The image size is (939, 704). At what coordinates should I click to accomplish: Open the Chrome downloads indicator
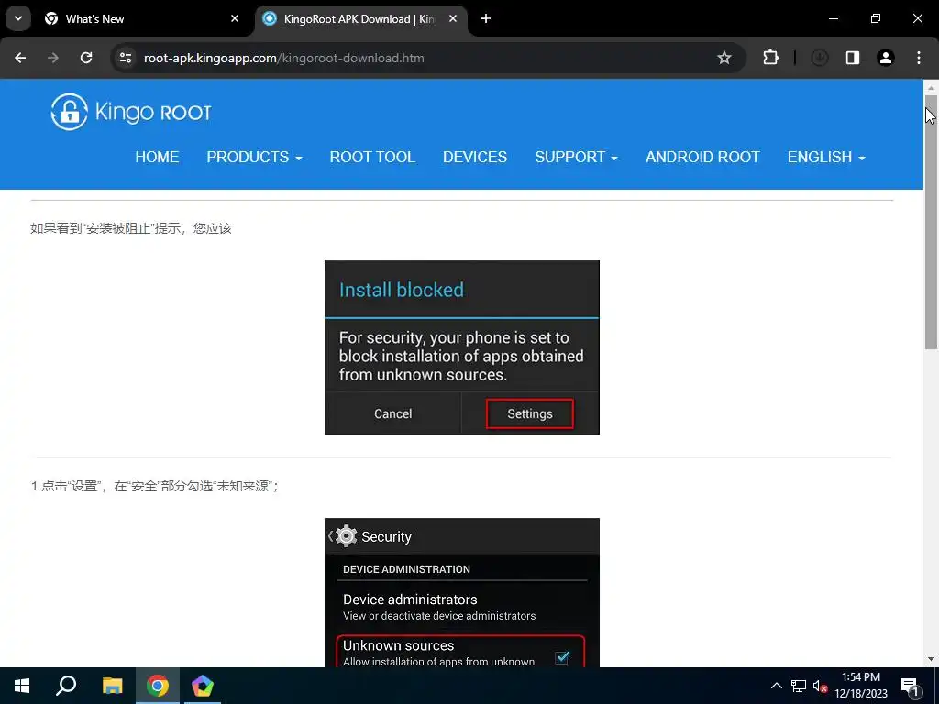coord(819,58)
